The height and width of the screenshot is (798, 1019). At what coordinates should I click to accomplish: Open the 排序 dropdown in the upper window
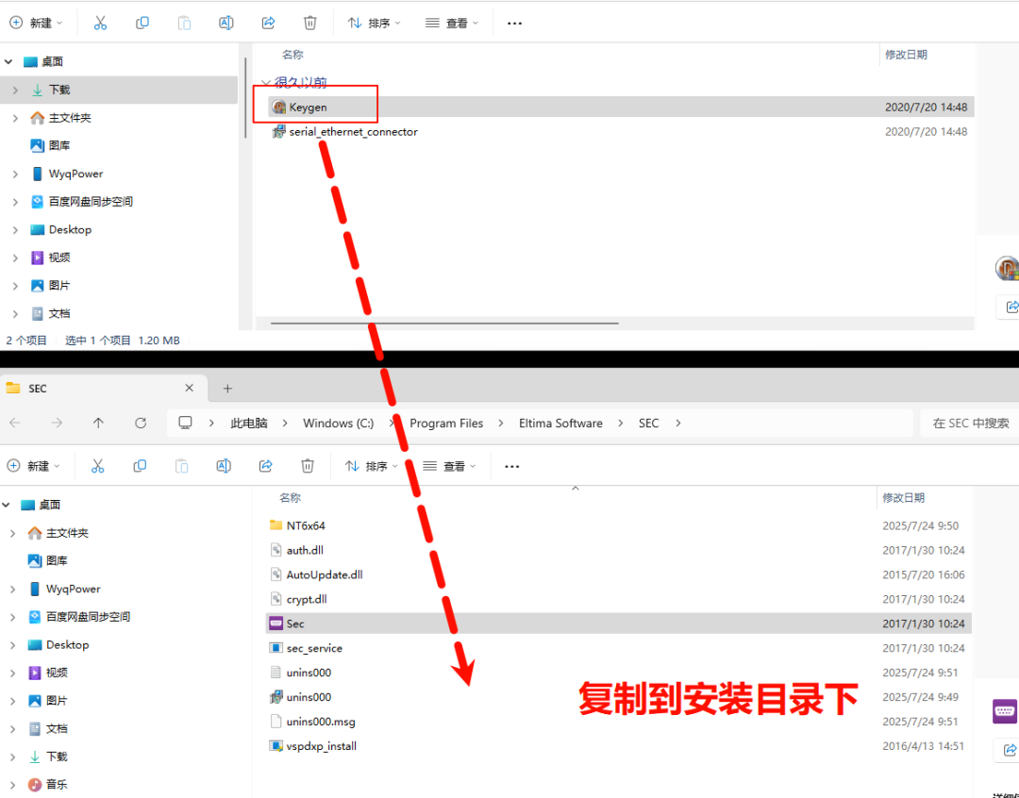(374, 24)
